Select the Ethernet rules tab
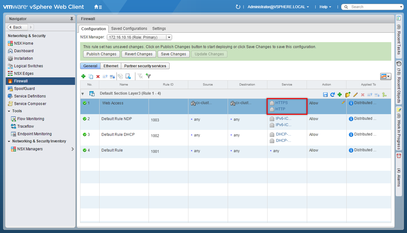 (111, 66)
